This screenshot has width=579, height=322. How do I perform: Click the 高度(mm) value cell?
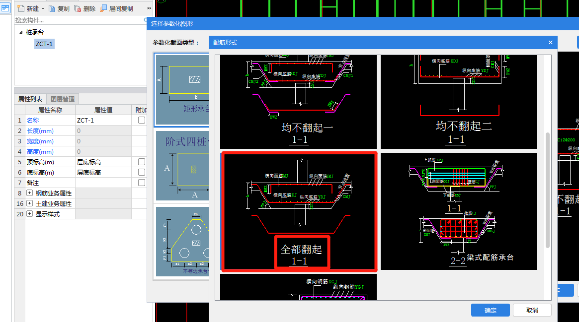point(103,151)
